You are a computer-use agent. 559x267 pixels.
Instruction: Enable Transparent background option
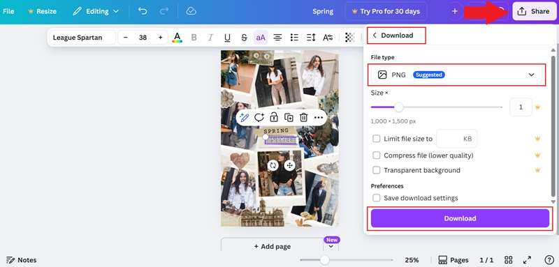377,170
